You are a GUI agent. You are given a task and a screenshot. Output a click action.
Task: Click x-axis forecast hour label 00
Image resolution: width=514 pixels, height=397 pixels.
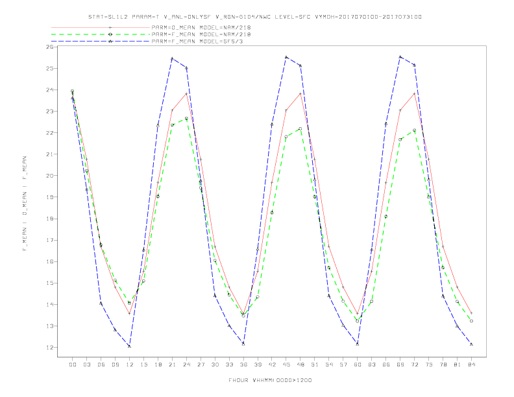pyautogui.click(x=73, y=365)
